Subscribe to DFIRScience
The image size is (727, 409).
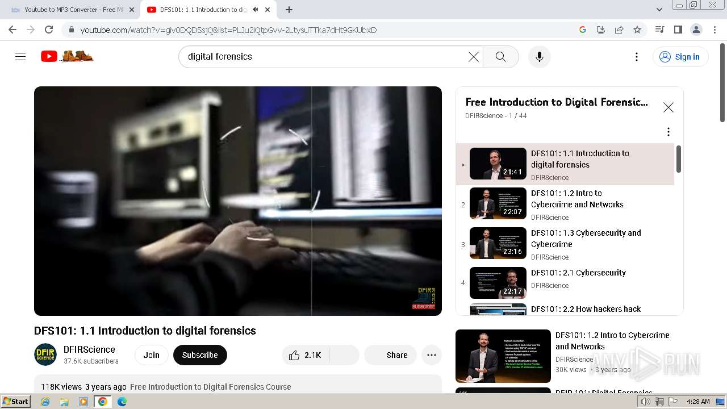200,355
